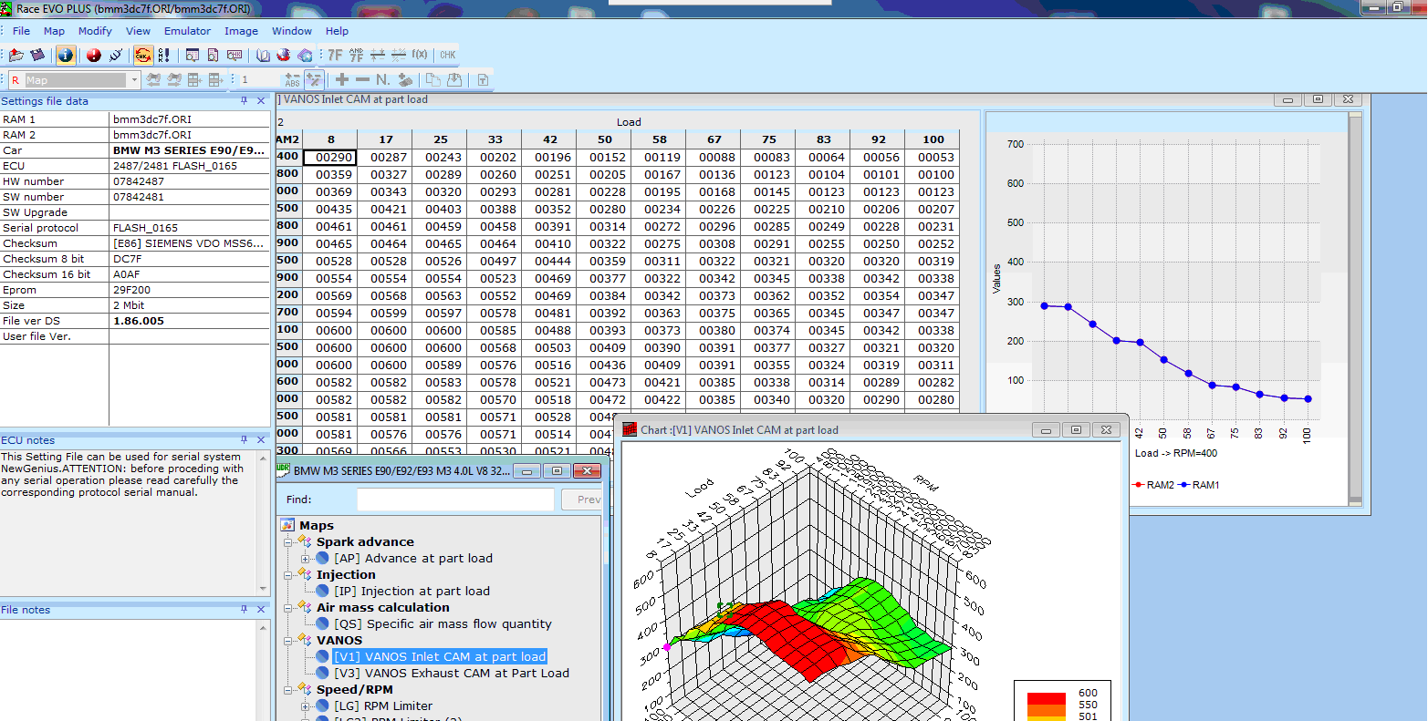Click the red globe web icon
Screen dimensions: 1428x721
[x=284, y=55]
